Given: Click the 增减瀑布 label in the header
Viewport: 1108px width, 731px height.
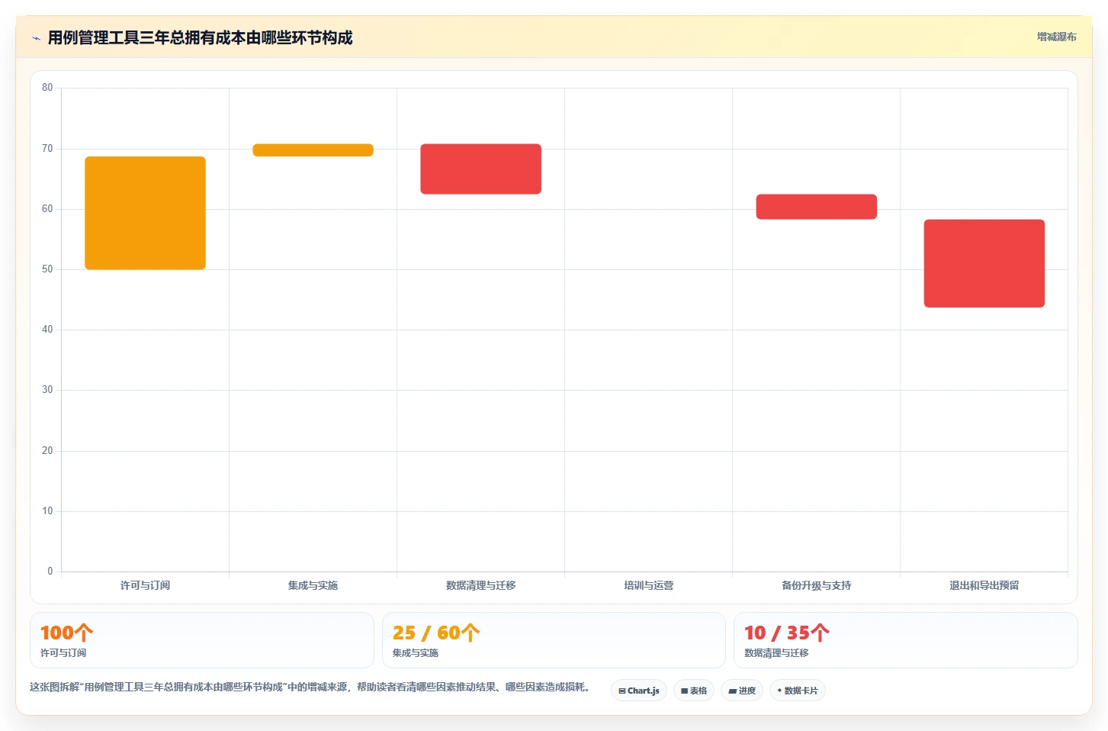Looking at the screenshot, I should click(1056, 37).
